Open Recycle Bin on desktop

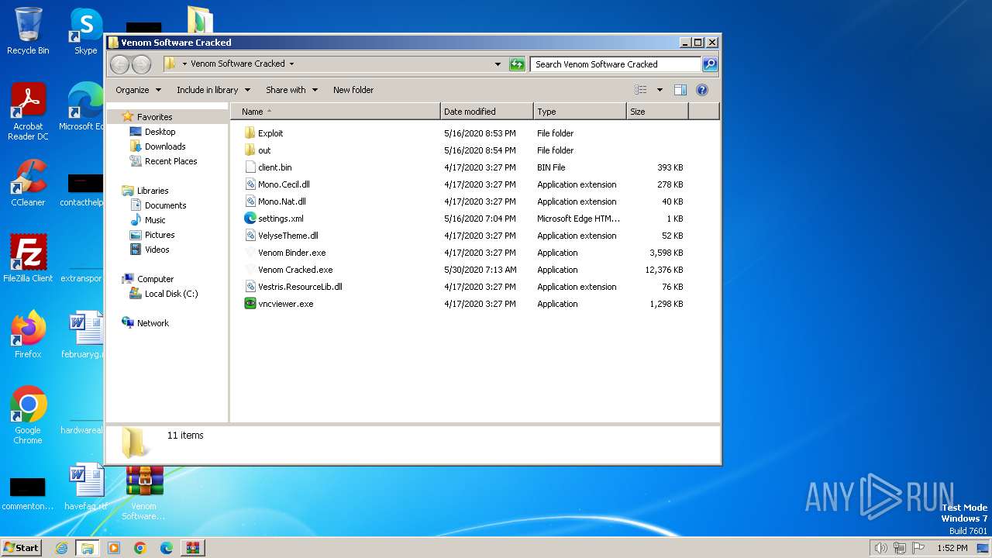click(28, 31)
